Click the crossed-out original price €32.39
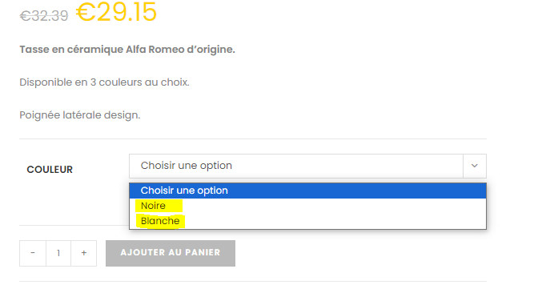 (x=44, y=16)
